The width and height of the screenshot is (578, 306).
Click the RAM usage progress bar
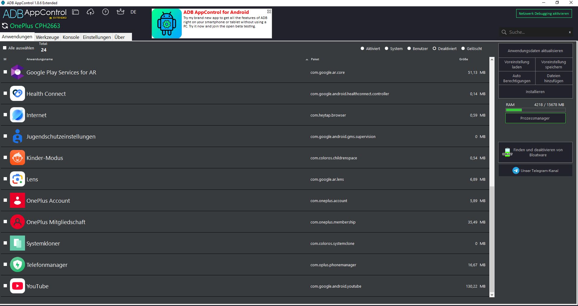click(535, 110)
